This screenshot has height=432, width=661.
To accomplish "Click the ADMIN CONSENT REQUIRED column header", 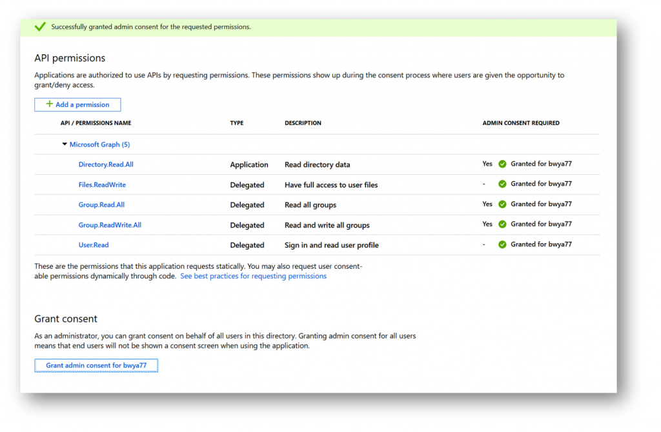I will click(521, 123).
